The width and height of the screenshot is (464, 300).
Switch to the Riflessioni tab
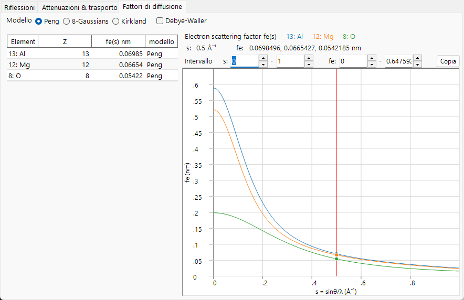click(x=19, y=7)
